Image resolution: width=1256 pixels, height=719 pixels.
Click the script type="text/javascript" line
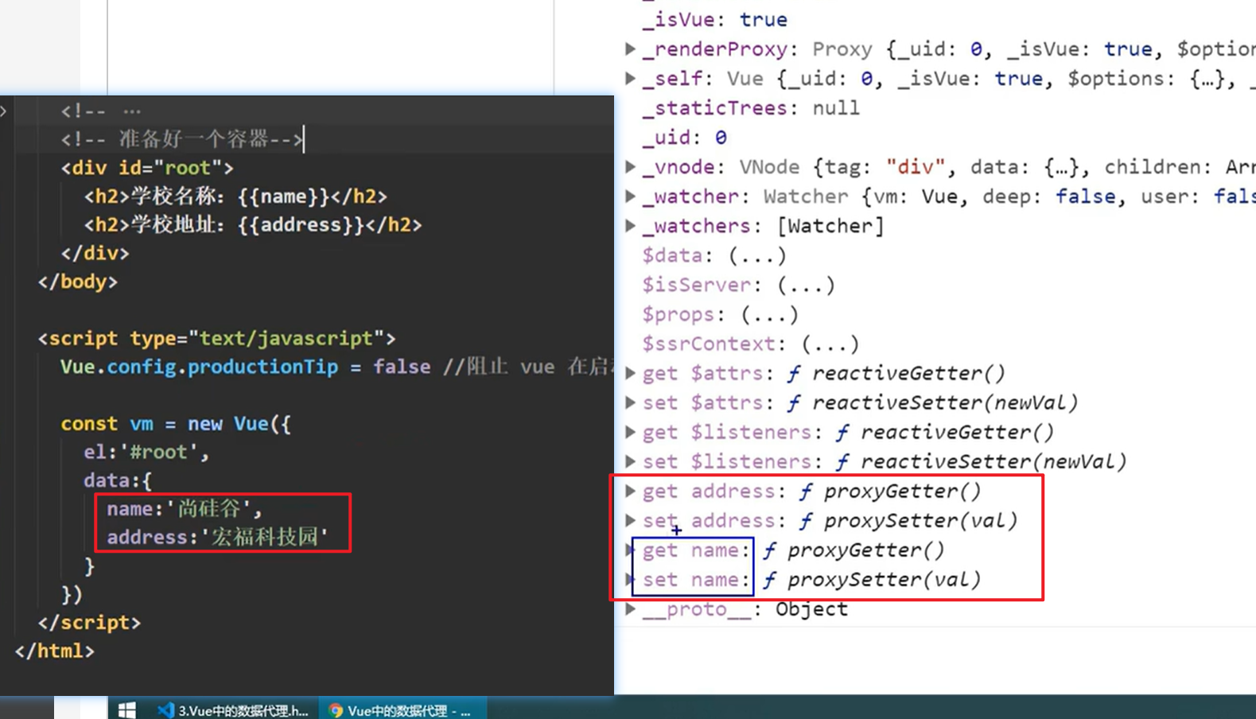(216, 339)
